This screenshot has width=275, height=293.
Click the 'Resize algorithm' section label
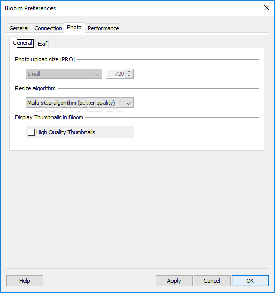[35, 88]
